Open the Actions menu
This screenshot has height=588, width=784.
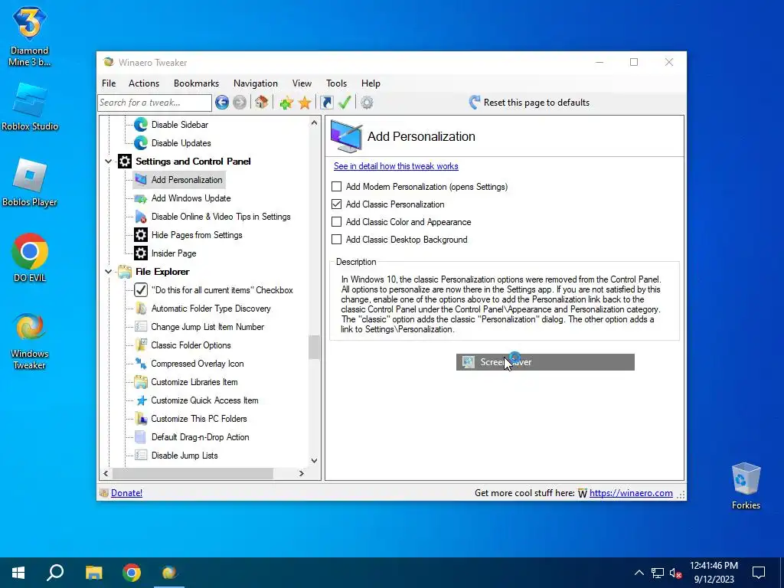pos(143,83)
